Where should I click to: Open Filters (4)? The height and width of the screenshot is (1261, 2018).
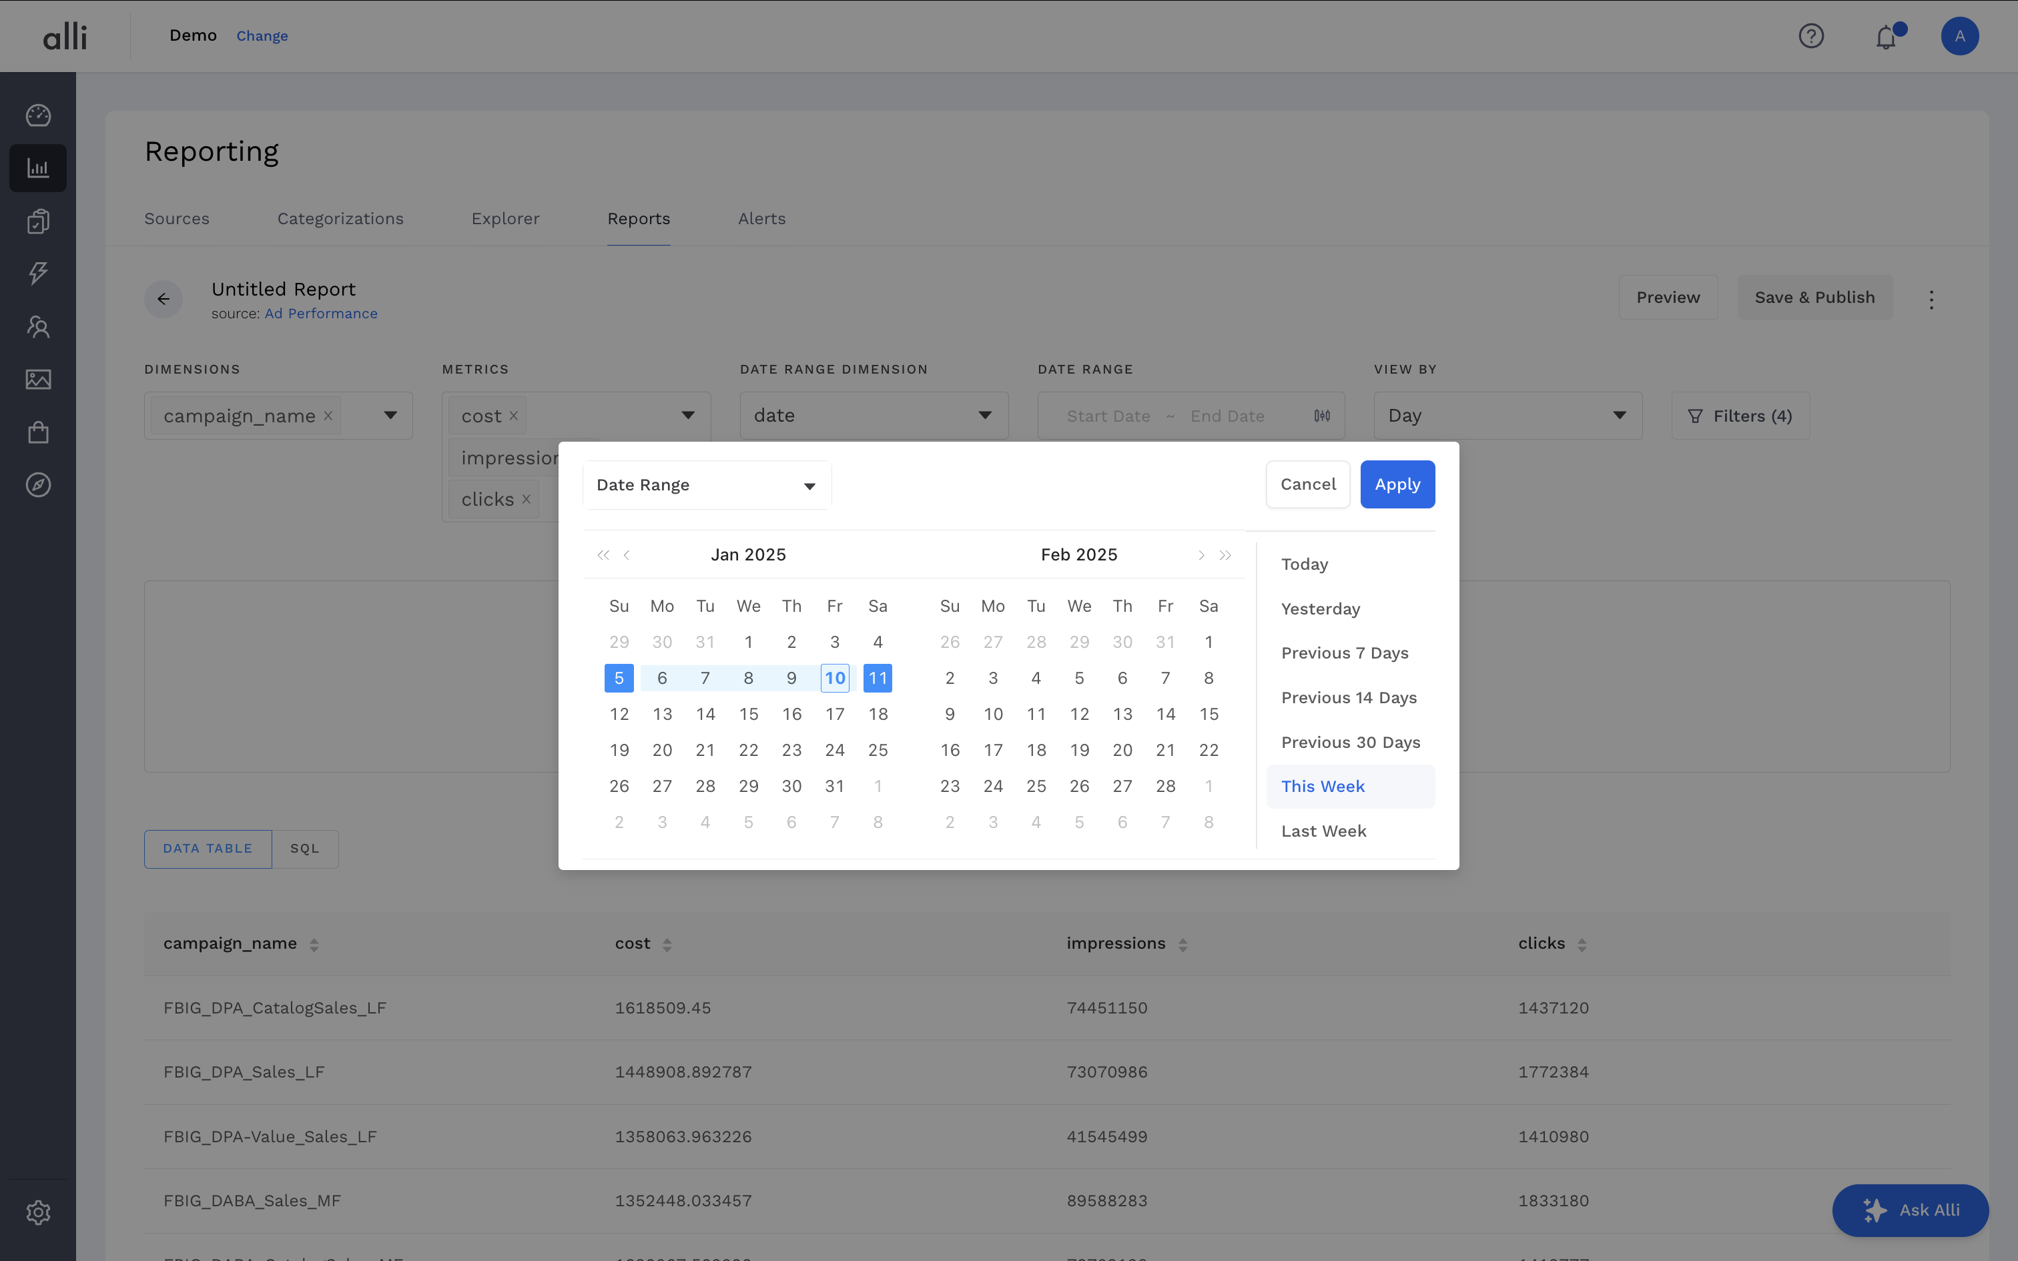[x=1740, y=415]
